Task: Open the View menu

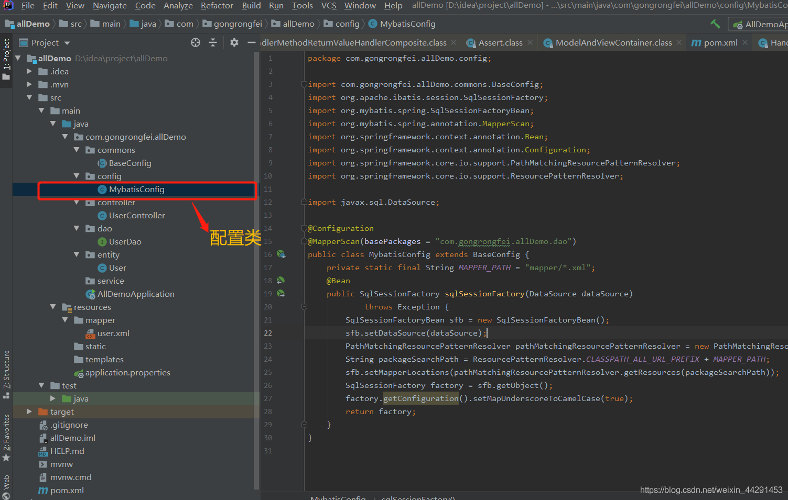Action: pyautogui.click(x=75, y=5)
